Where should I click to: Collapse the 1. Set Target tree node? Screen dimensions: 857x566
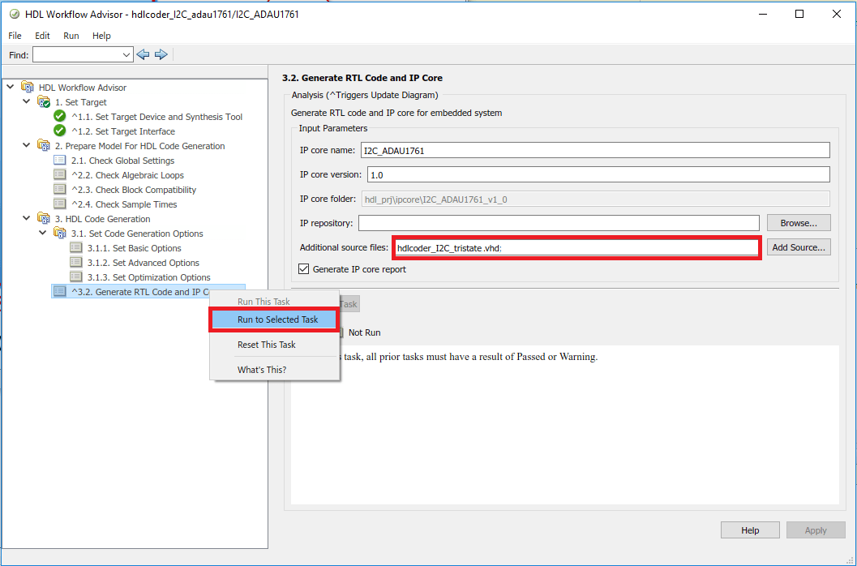click(x=26, y=101)
